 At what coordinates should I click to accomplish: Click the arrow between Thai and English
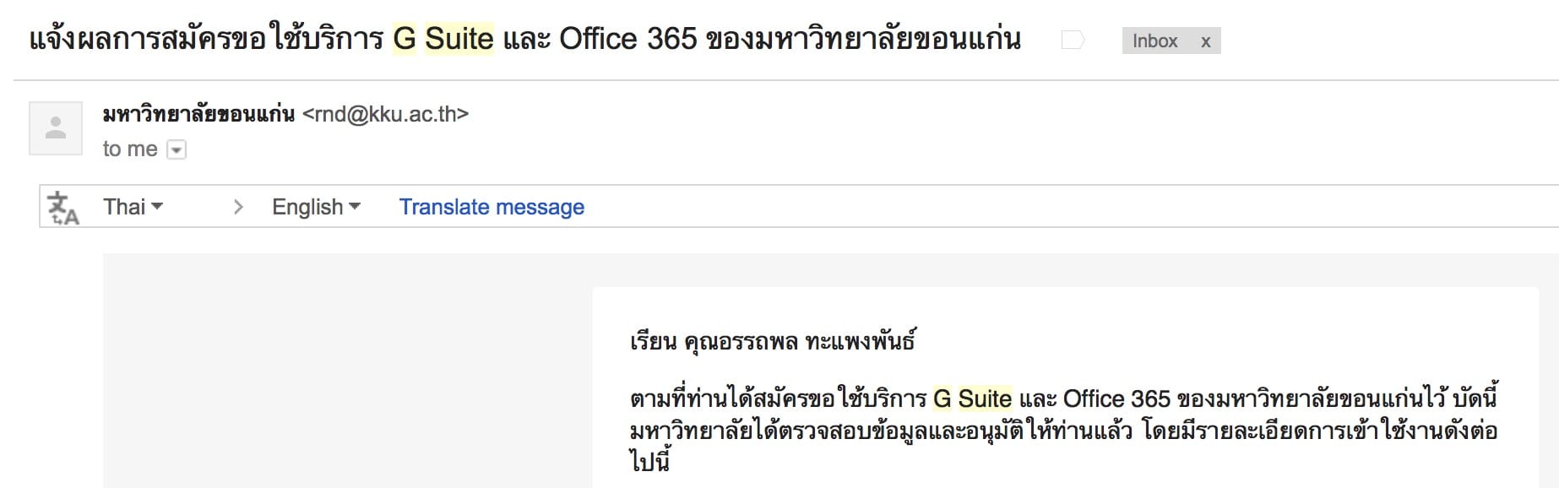click(x=238, y=207)
